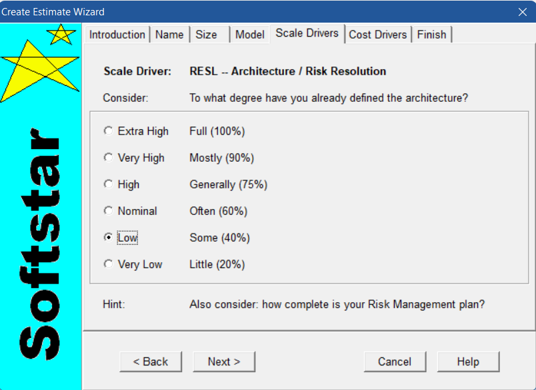Viewport: 536px width, 390px height.
Task: Click the small yellow star icon
Action: click(x=61, y=35)
